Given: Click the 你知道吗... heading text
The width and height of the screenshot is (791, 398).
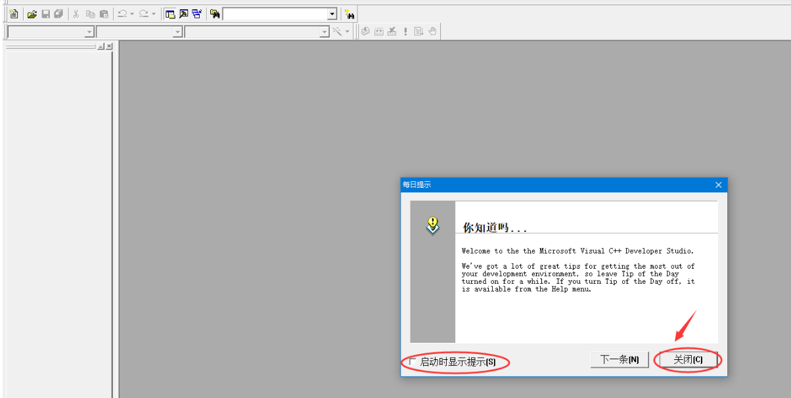Looking at the screenshot, I should 495,227.
